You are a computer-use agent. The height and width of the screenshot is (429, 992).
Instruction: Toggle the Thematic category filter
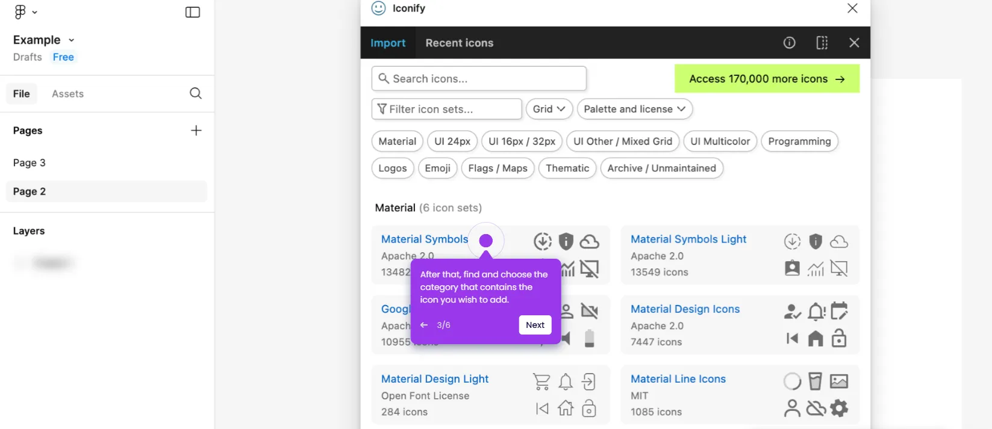click(567, 168)
